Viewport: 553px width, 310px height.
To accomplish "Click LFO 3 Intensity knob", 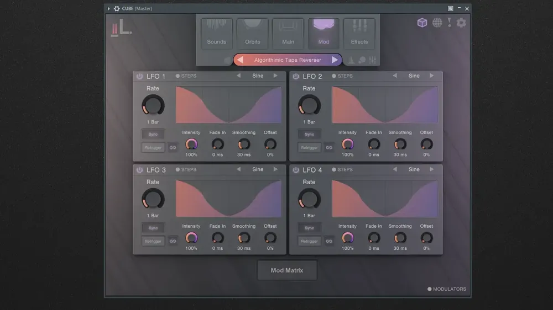I will [191, 238].
